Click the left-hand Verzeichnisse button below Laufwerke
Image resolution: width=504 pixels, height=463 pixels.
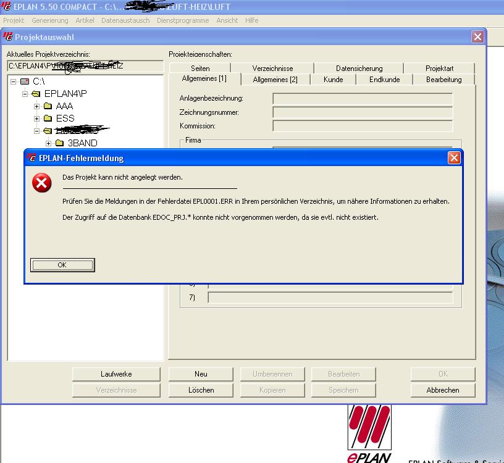point(116,390)
